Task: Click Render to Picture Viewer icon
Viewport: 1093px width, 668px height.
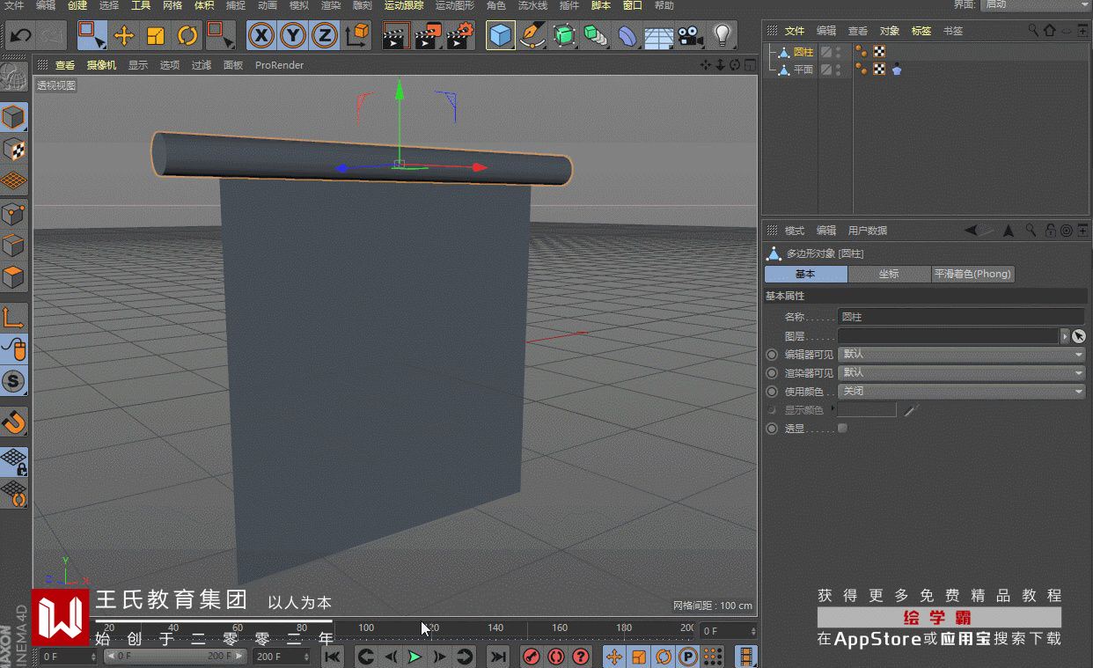Action: click(428, 36)
